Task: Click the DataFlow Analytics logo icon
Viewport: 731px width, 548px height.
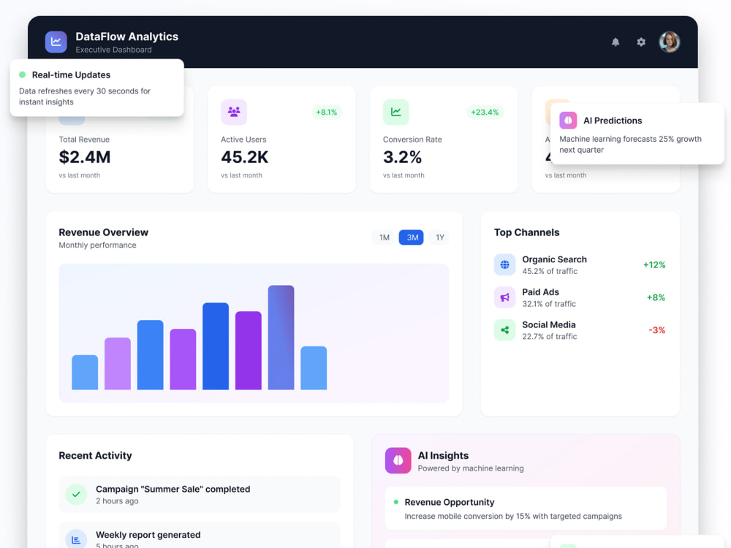Action: (x=56, y=42)
